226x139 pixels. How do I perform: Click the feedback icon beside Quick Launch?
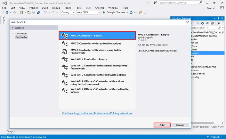tap(155, 2)
